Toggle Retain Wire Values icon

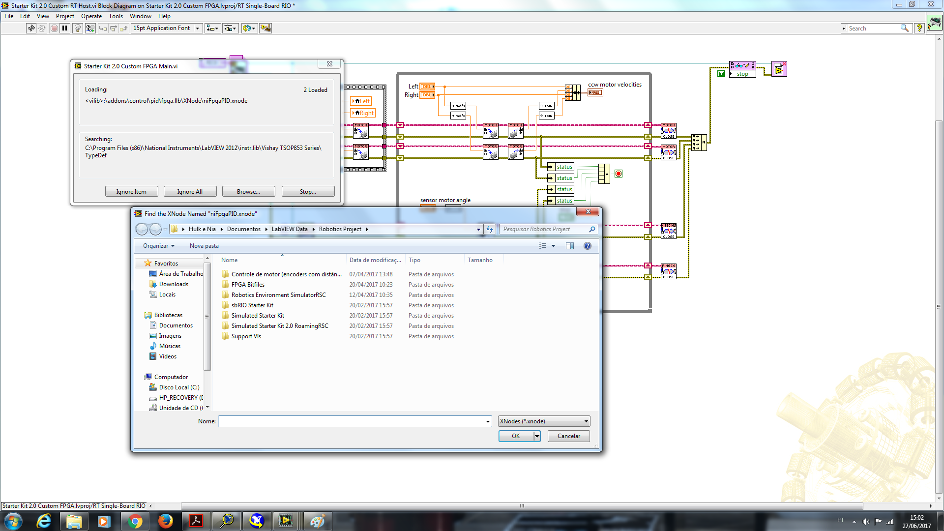(x=90, y=28)
